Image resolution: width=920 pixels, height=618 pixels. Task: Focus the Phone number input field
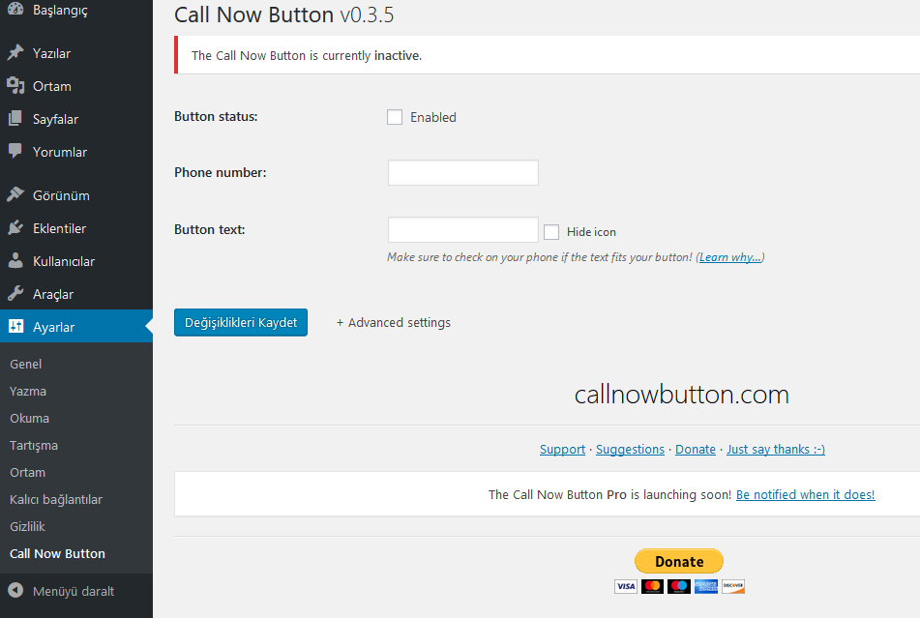463,172
